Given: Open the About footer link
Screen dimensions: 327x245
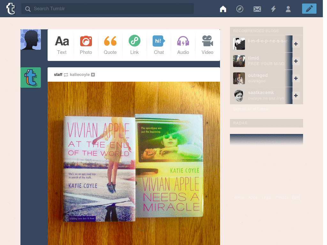Looking at the screenshot, I should tap(239, 197).
